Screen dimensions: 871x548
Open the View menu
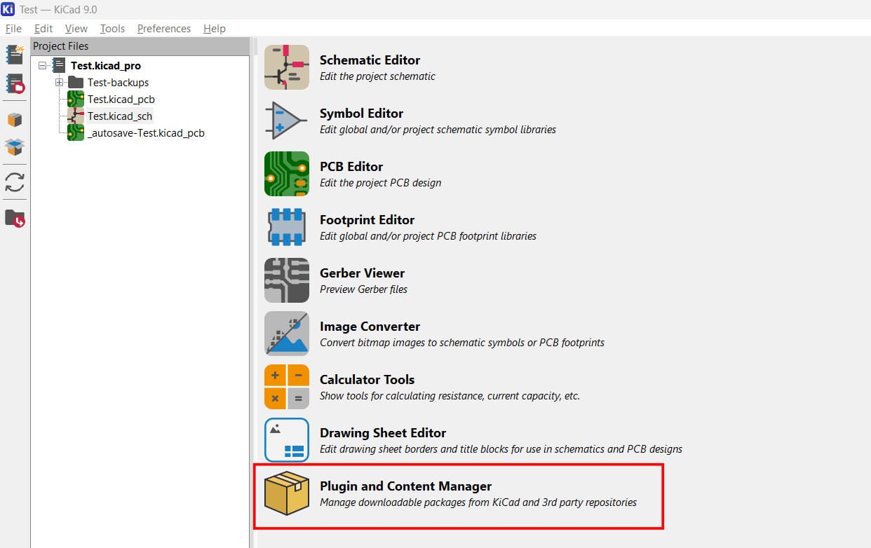tap(76, 29)
